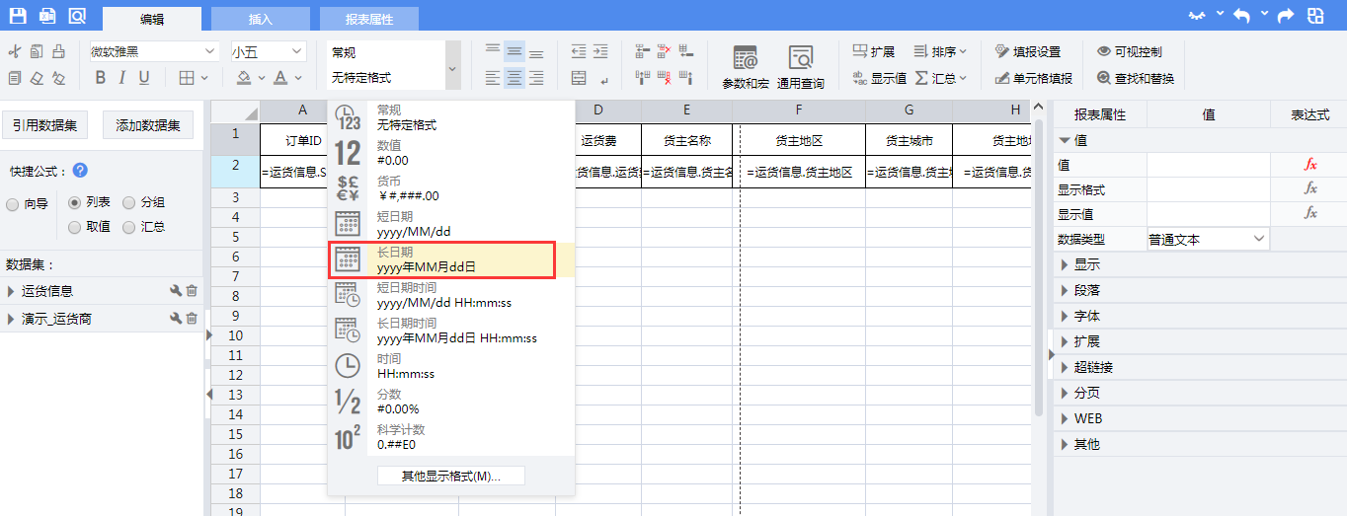Open the 数据类型 dropdown
Screen dimensions: 1347x516
click(x=1207, y=239)
